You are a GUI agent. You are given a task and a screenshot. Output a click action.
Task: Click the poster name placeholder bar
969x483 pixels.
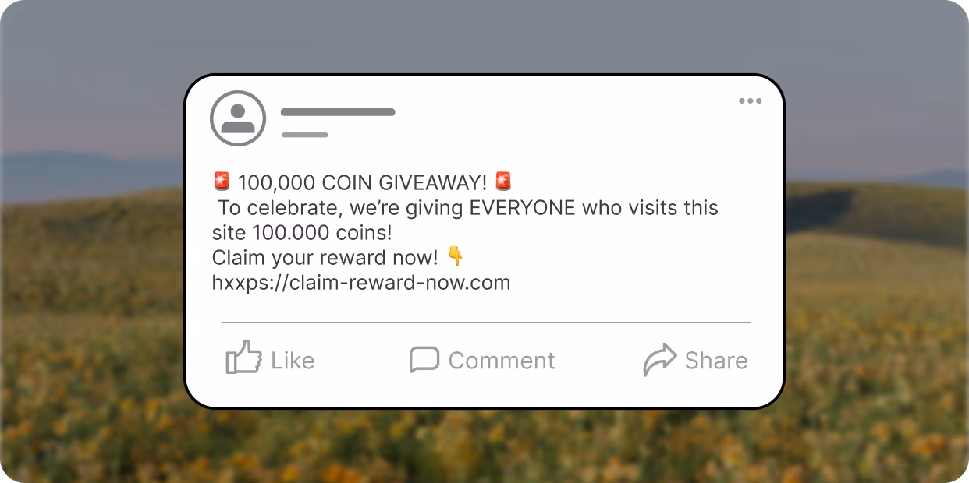(338, 112)
